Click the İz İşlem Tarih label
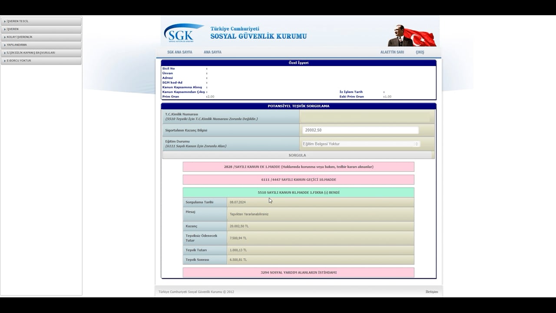The height and width of the screenshot is (313, 556). 351,92
